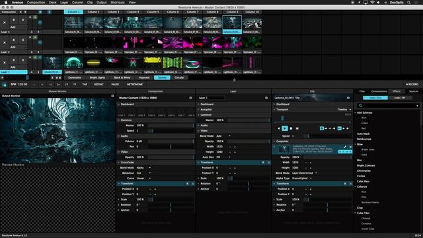
Task: Switch to the Files tab
Action: 362,91
